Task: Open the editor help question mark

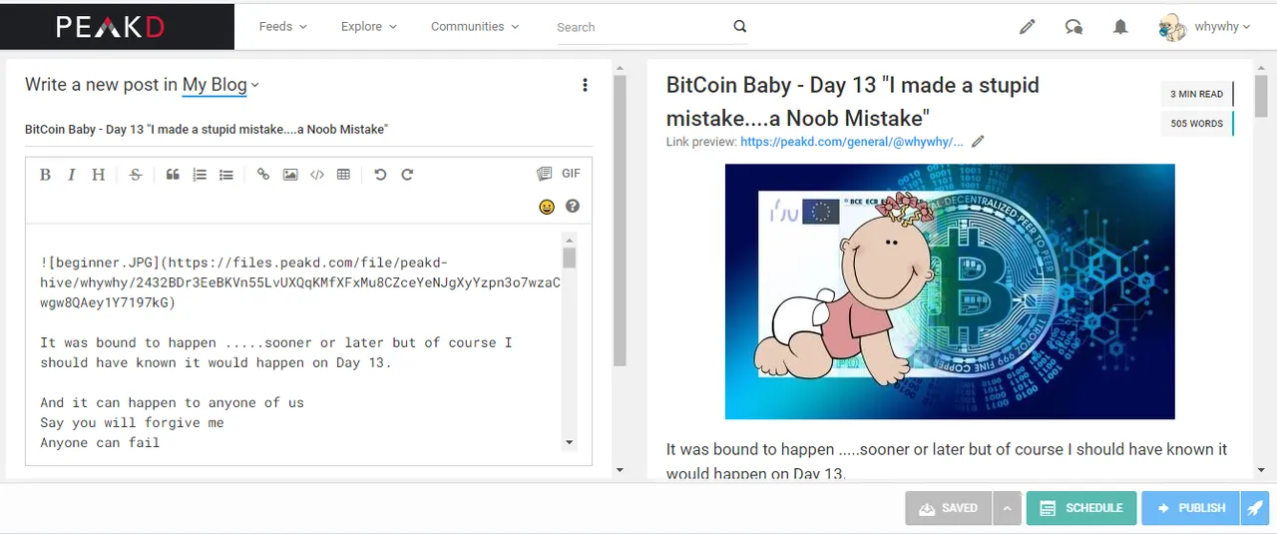Action: (x=573, y=207)
